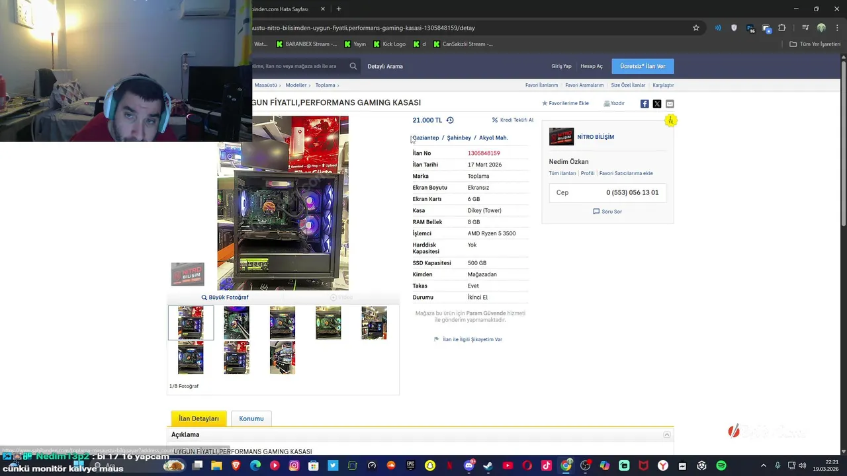Open the Chrome three-dot menu
This screenshot has width=847, height=476.
(836, 28)
